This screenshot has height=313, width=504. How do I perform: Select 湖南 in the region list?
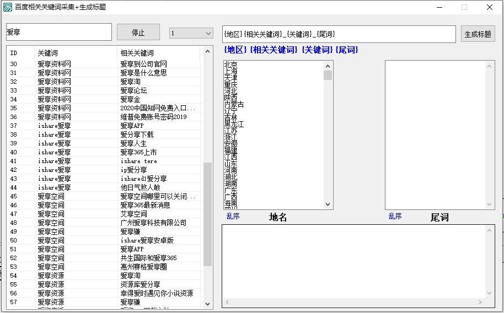tap(231, 184)
